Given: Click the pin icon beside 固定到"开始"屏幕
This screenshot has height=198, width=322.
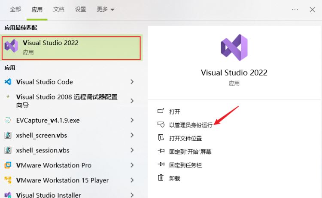Looking at the screenshot, I should pos(161,151).
